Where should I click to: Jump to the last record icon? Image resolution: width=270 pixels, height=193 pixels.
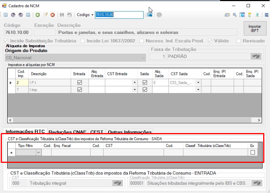click(28, 15)
